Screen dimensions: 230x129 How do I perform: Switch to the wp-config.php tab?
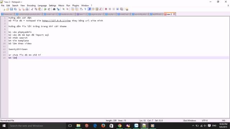coord(140,14)
